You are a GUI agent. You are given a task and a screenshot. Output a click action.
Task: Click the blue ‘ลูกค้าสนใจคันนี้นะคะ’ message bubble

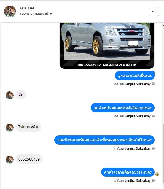coord(135,76)
